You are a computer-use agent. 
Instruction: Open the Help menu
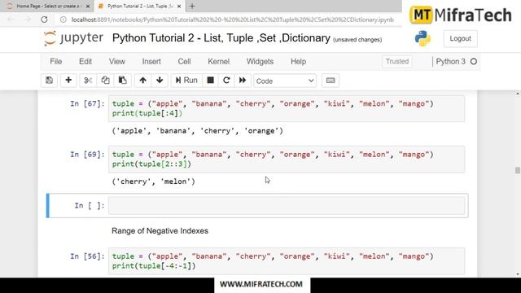299,62
